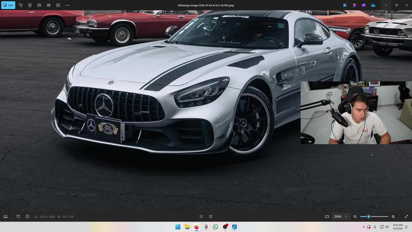The width and height of the screenshot is (412, 232).
Task: Click the 1024 x 1280 dimensions text
Action: pos(47,217)
